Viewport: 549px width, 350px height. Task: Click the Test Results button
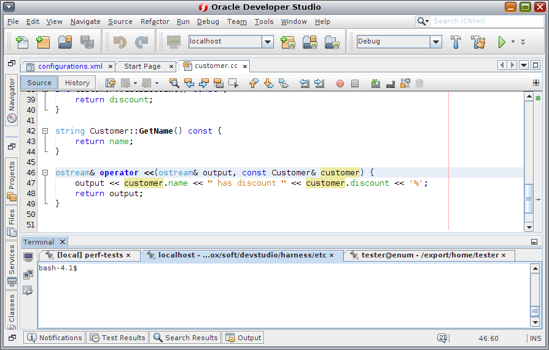click(117, 338)
